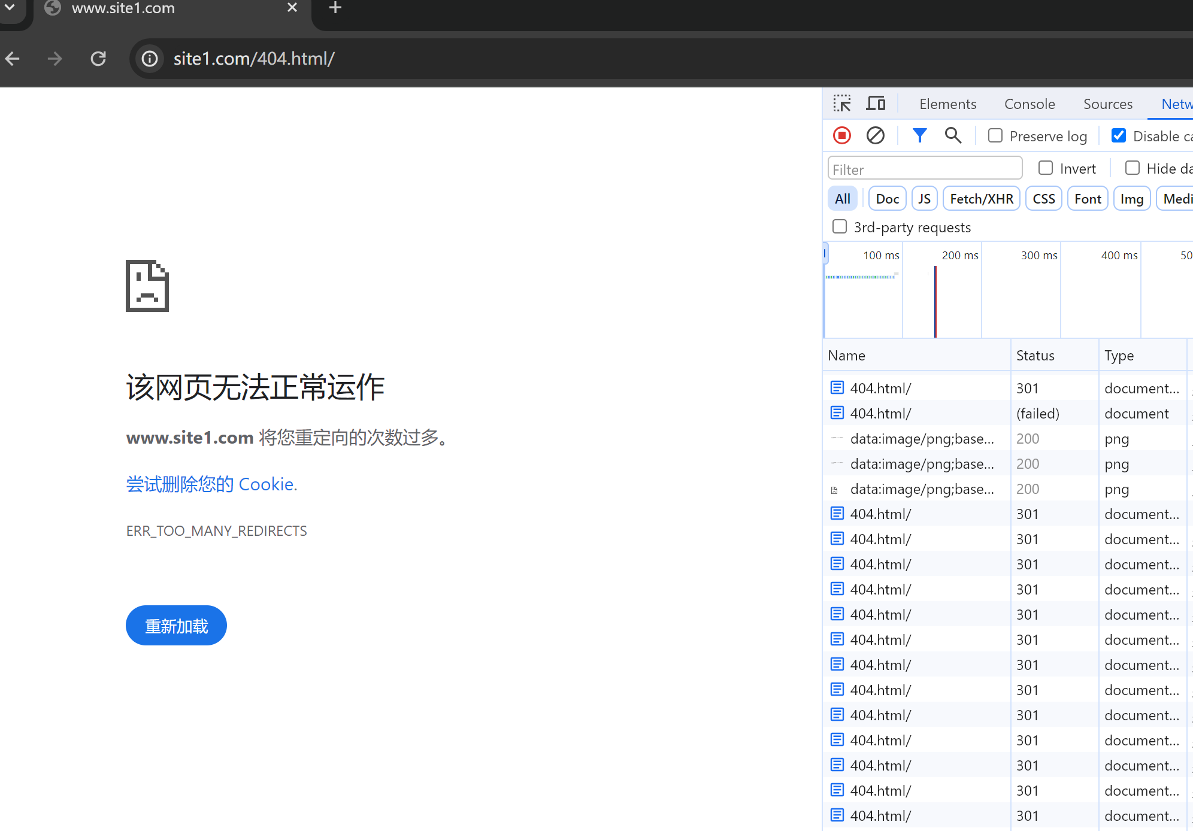
Task: Open network search with magnifier icon
Action: point(952,136)
